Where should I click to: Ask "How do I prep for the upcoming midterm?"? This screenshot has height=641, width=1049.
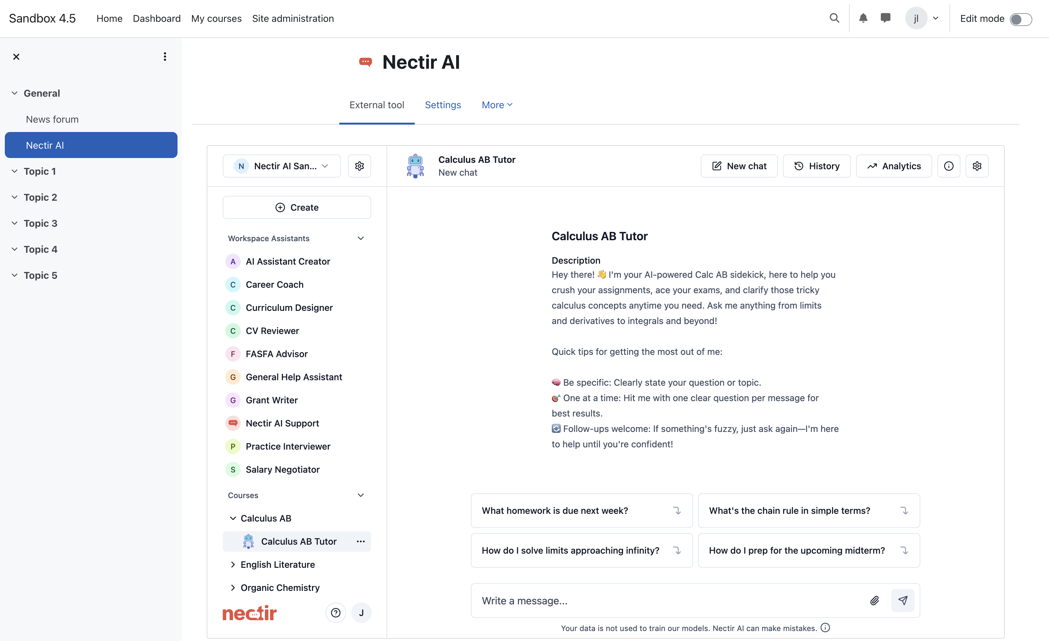pos(809,550)
